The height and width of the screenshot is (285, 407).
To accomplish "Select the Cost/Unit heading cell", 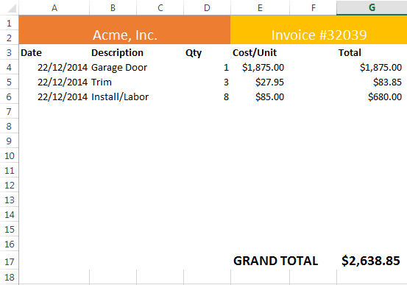I will [260, 52].
